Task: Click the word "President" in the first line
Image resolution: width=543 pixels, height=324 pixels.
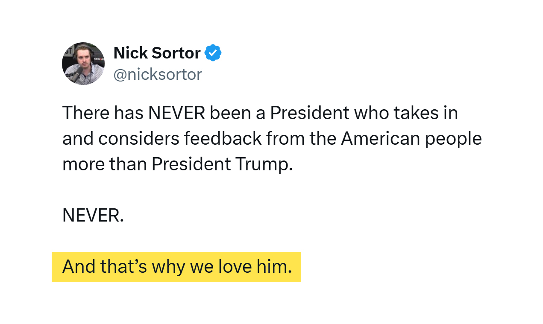Action: [x=310, y=113]
